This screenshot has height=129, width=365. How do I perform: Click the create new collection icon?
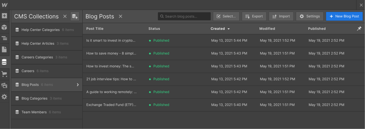point(75,16)
